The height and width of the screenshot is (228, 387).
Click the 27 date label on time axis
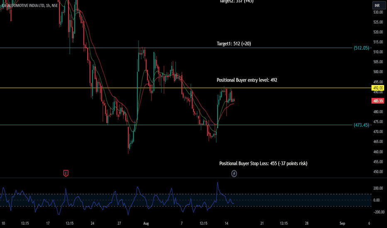click(119, 223)
